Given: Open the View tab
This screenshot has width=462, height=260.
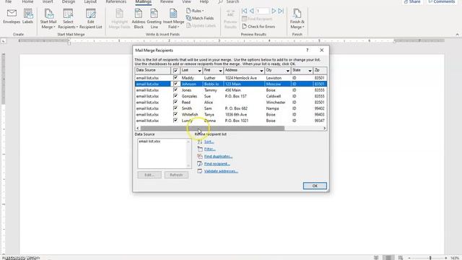Looking at the screenshot, I should (186, 1).
